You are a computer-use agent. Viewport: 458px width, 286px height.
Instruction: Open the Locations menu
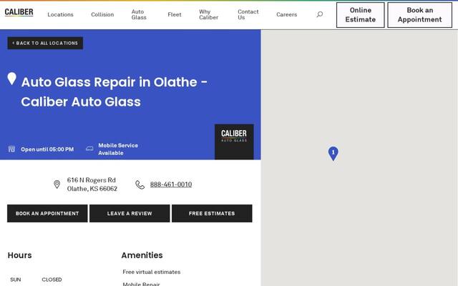60,14
